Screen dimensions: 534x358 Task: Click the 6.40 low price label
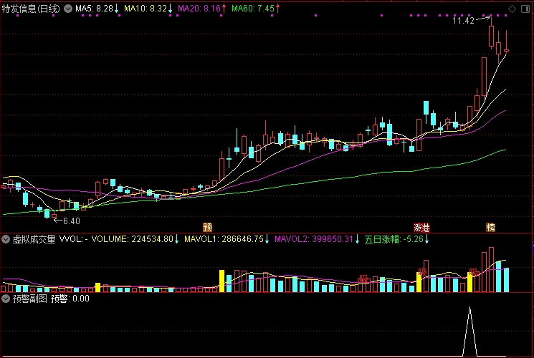[x=72, y=221]
